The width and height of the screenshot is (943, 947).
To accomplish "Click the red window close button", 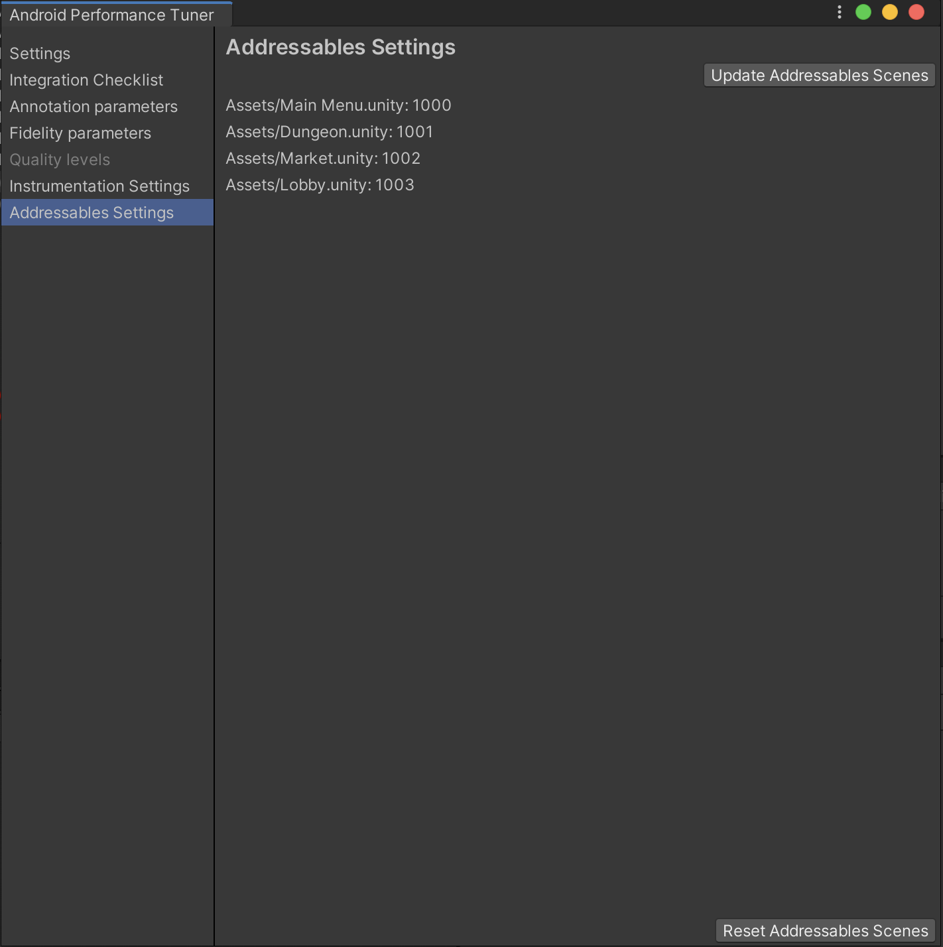I will point(916,13).
